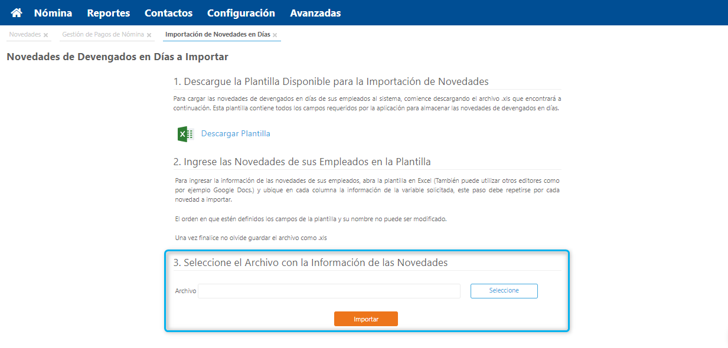
Task: Click the Home icon in the navigation bar
Action: click(x=17, y=12)
